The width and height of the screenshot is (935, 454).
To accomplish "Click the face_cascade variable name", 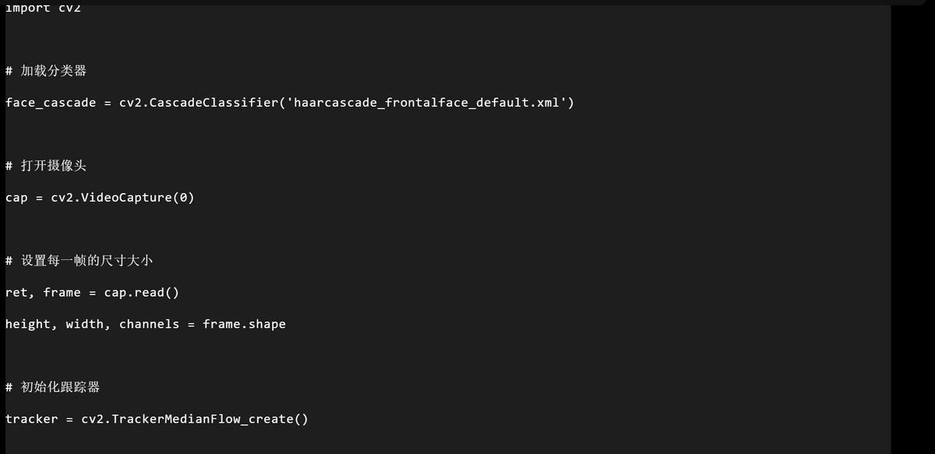I will coord(51,103).
